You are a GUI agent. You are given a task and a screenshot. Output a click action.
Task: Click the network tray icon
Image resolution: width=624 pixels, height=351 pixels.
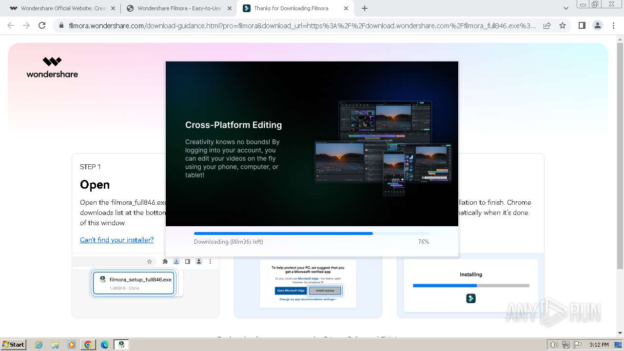[566, 345]
